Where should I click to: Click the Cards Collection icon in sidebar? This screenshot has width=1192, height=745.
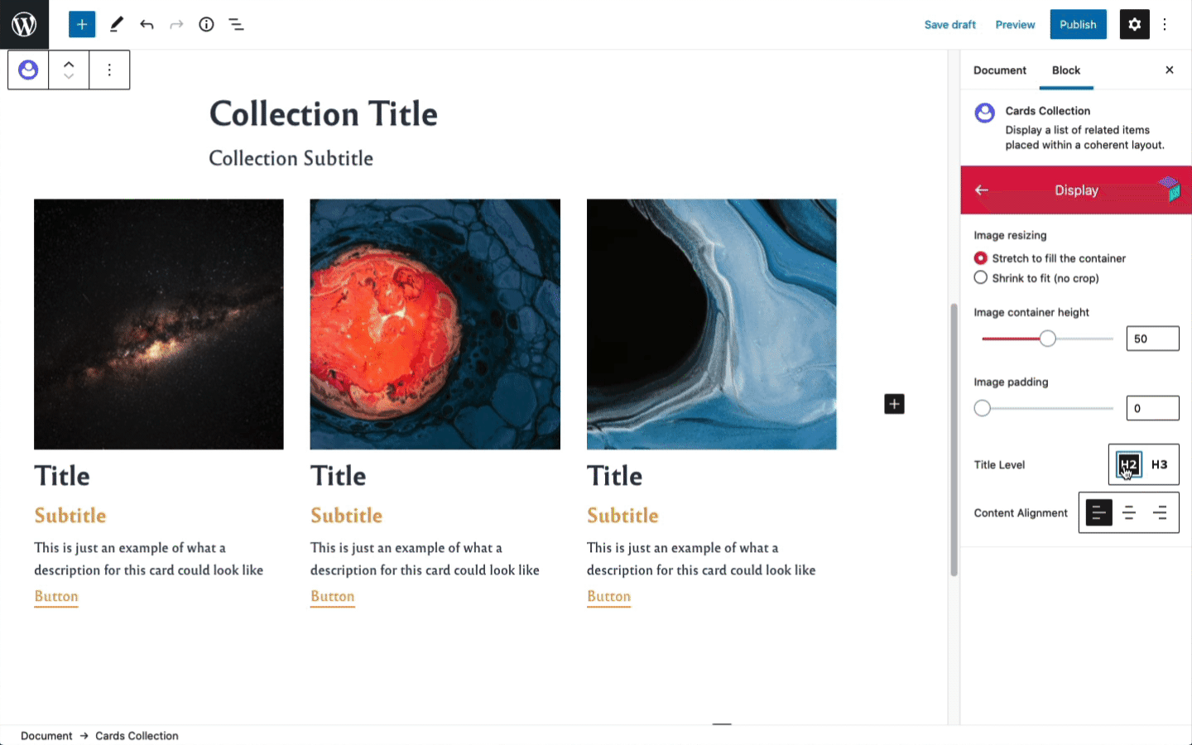[x=984, y=113]
